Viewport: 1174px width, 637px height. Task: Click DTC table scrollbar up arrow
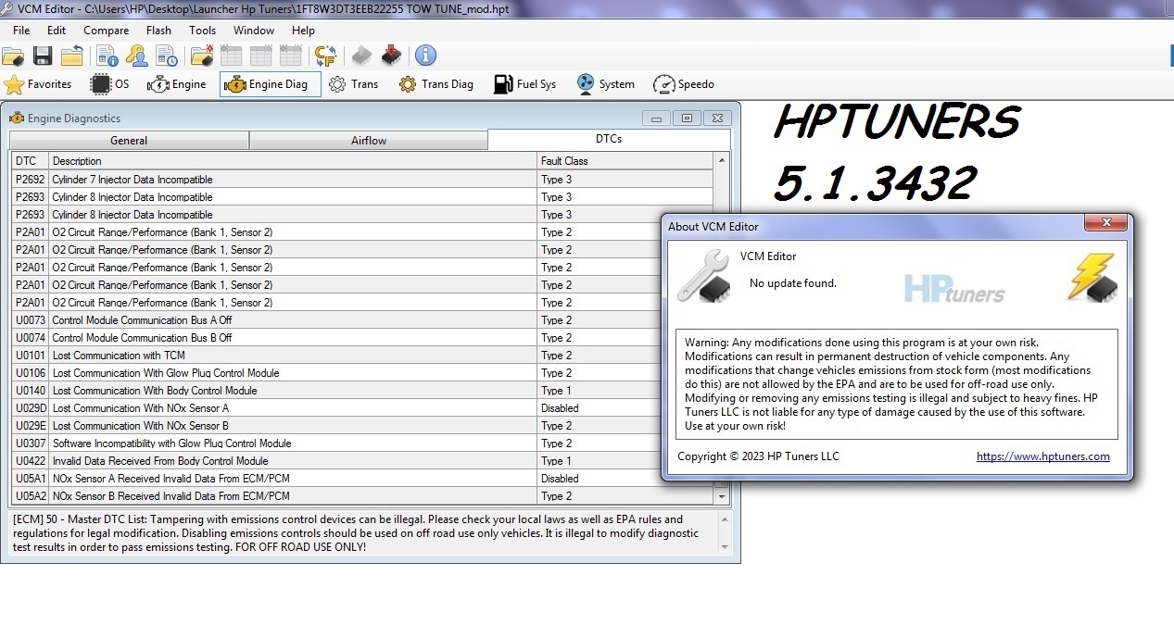[723, 161]
